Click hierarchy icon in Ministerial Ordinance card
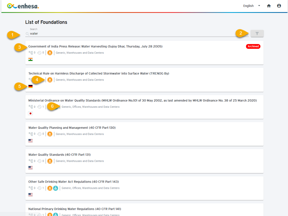 [x=30, y=107]
